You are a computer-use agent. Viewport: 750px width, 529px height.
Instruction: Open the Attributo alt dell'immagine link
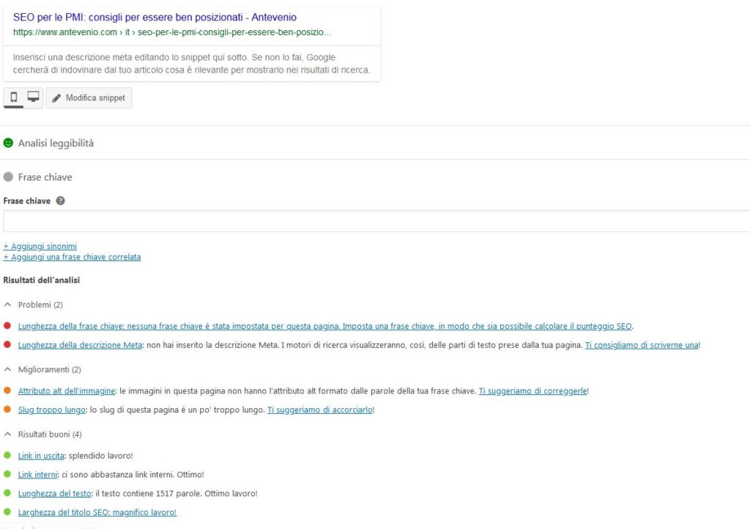tap(67, 391)
